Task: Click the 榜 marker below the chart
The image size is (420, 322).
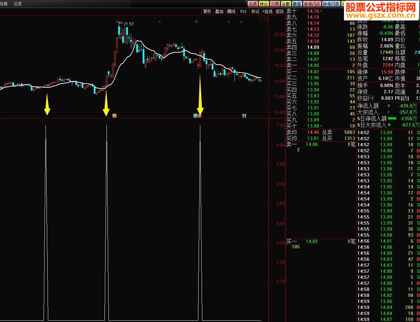Action: (115, 116)
